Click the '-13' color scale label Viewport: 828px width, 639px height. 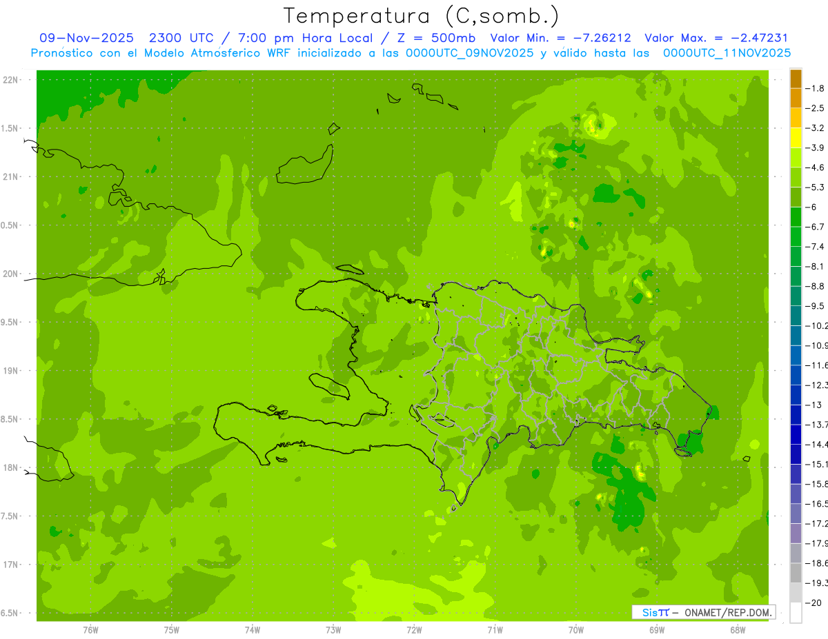[x=816, y=405]
